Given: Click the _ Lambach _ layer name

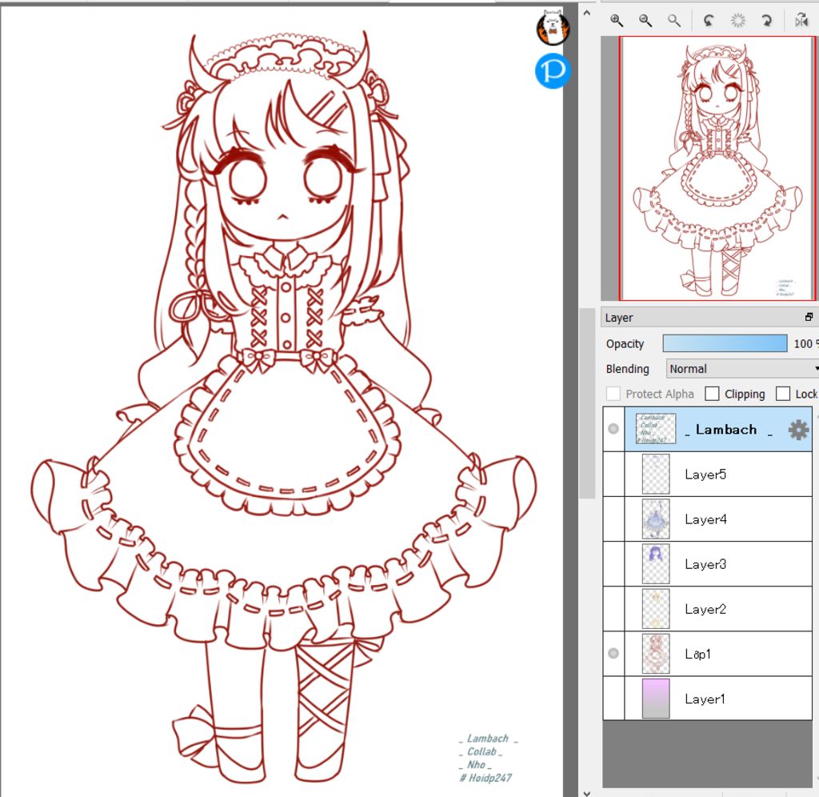Looking at the screenshot, I should tap(728, 430).
